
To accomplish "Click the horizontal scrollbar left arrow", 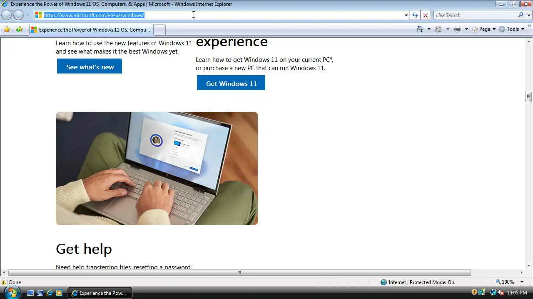I will [4, 272].
